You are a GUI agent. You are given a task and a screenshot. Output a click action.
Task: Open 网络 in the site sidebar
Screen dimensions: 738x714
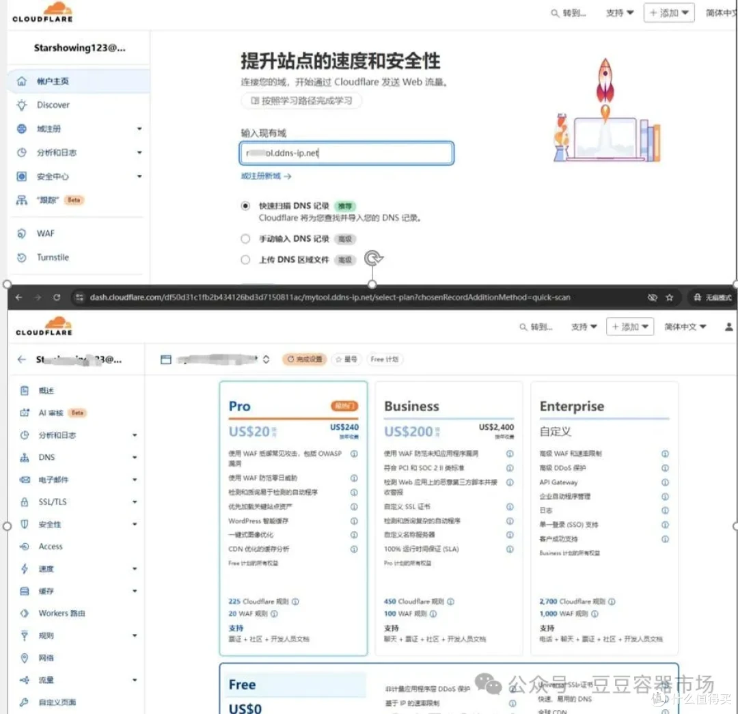[46, 658]
